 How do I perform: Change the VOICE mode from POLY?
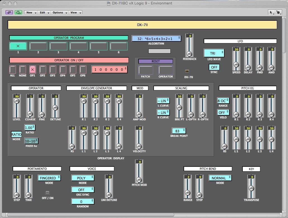click(82, 178)
